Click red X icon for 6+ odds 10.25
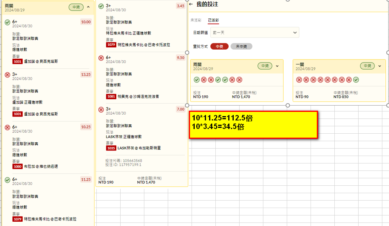389x226 pixels. click(7, 127)
